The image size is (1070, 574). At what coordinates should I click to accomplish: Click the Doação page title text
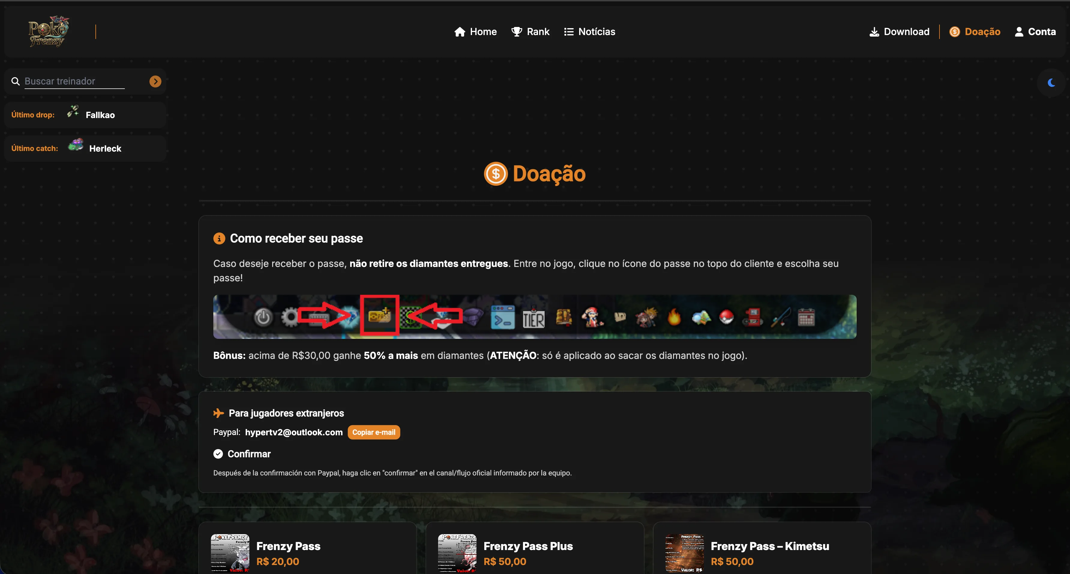[x=549, y=174]
